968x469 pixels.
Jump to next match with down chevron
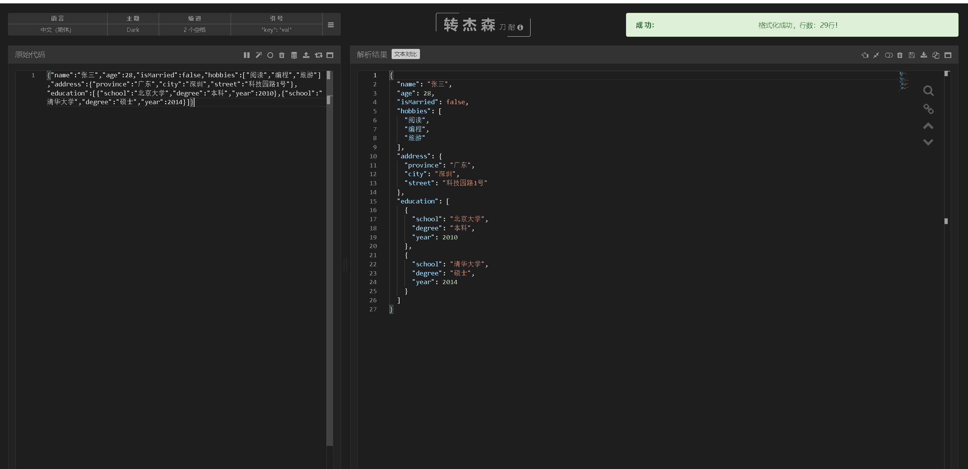pos(928,142)
